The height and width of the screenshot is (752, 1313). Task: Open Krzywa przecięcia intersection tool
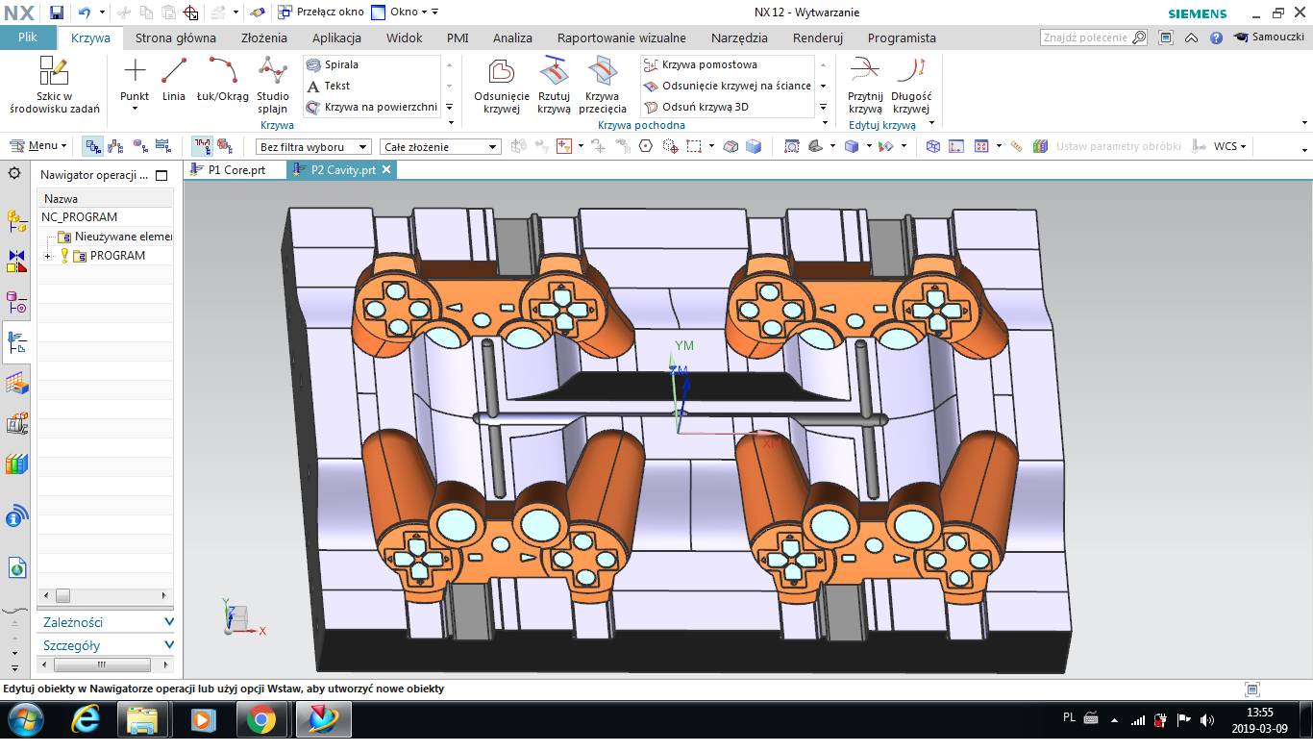click(603, 86)
